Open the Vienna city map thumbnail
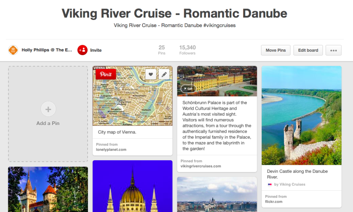353x212 pixels. click(x=133, y=96)
